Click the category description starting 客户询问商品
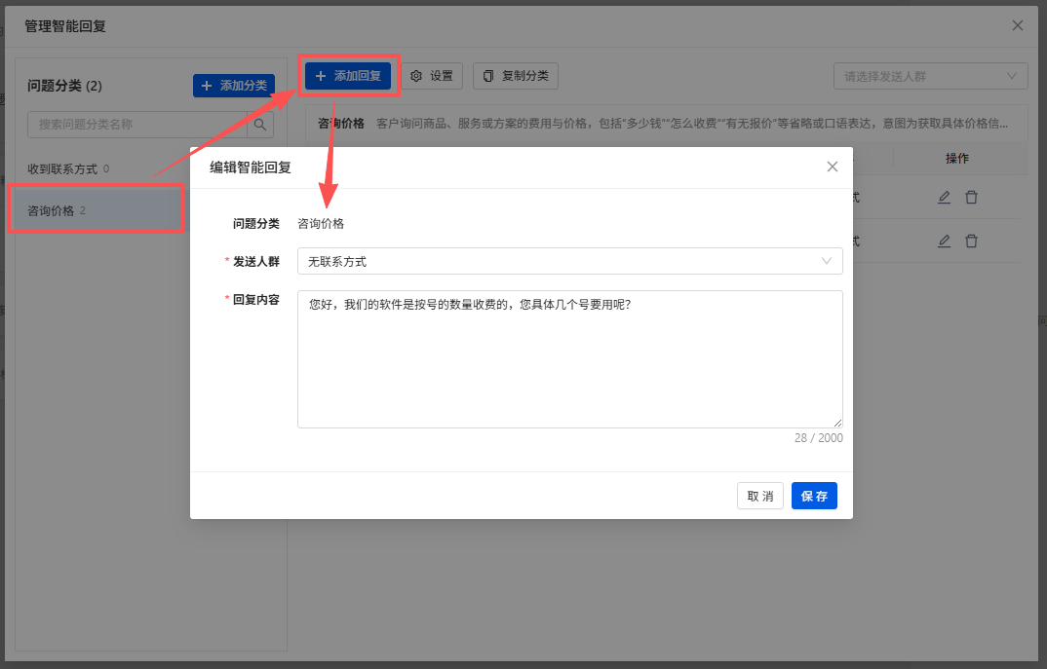 click(692, 124)
